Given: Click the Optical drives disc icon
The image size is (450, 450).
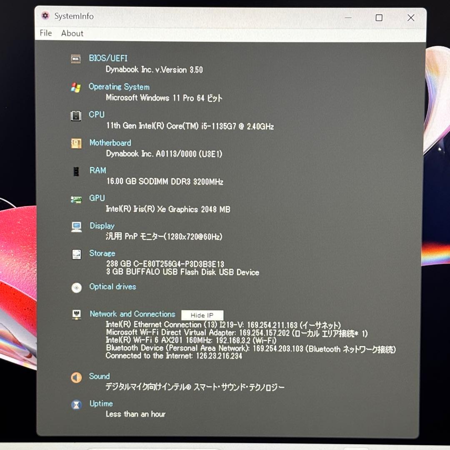Looking at the screenshot, I should pos(76,287).
